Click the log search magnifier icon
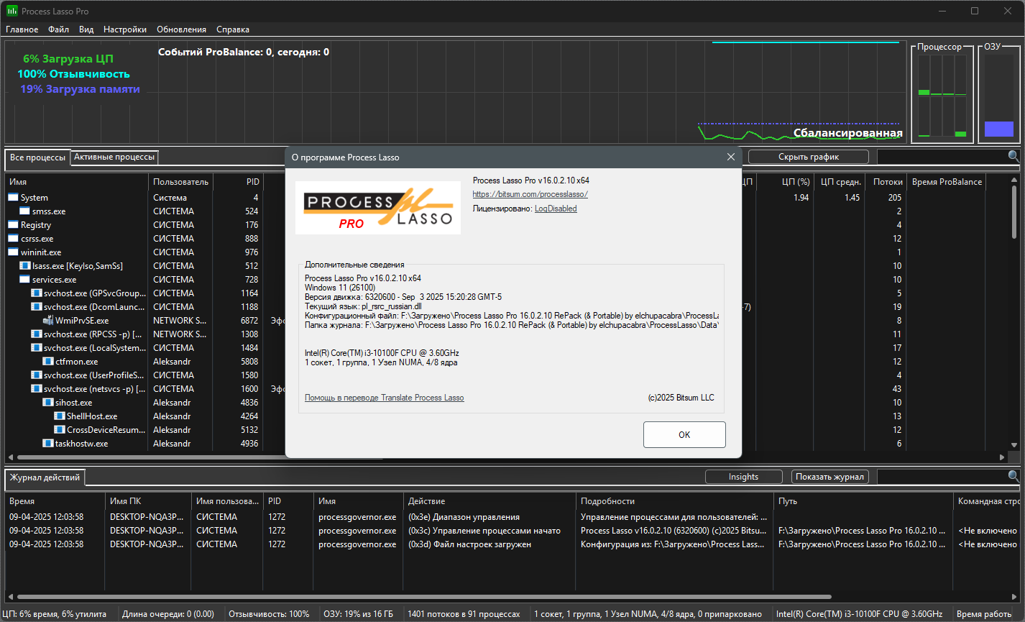This screenshot has height=622, width=1025. [x=1013, y=476]
